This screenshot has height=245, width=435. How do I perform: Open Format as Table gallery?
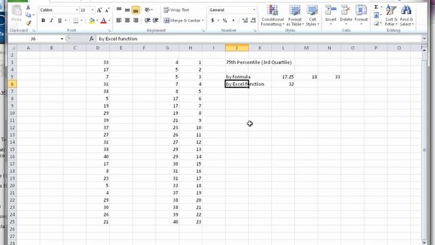295,16
